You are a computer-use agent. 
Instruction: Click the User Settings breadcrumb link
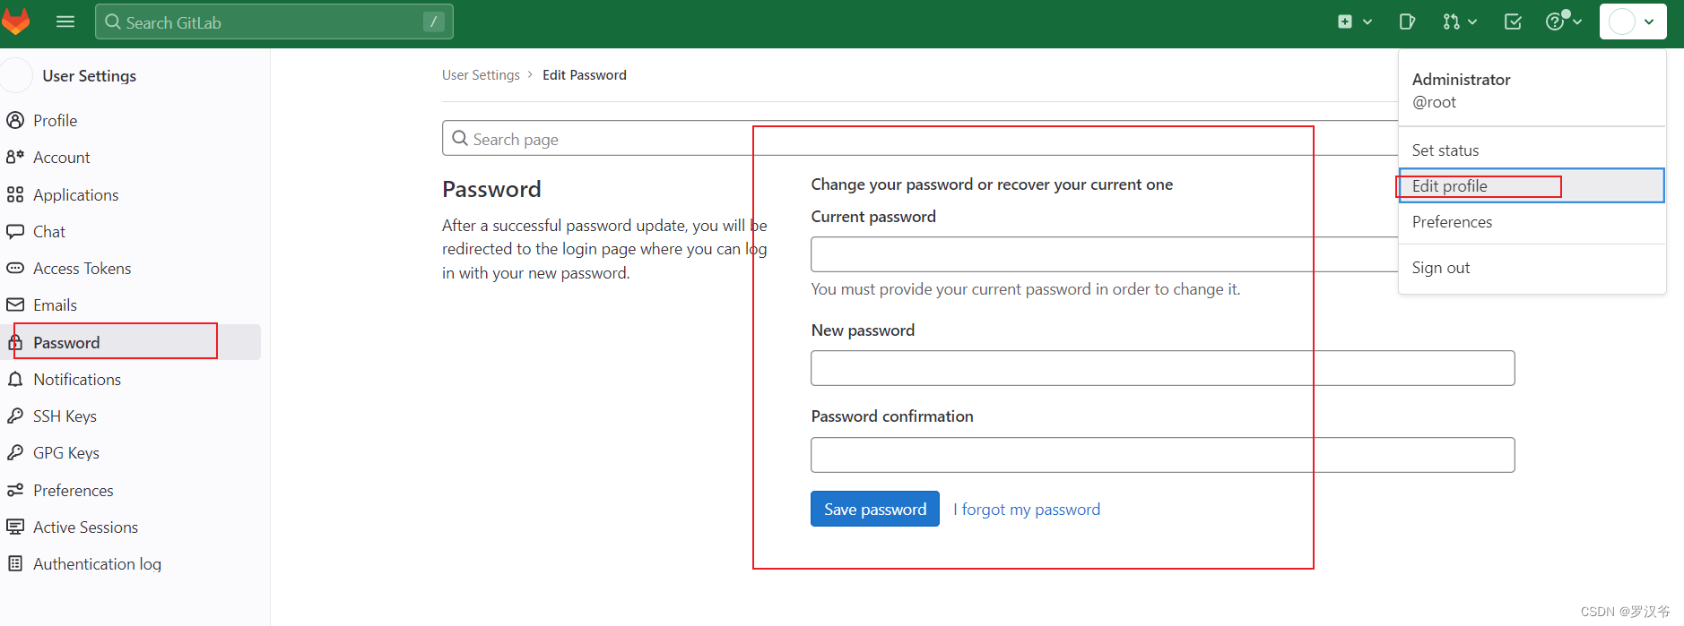(x=481, y=74)
